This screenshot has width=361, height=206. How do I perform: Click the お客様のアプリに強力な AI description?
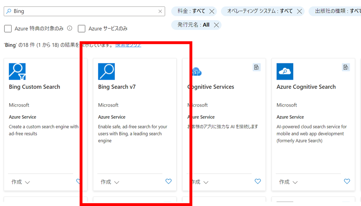[223, 127]
